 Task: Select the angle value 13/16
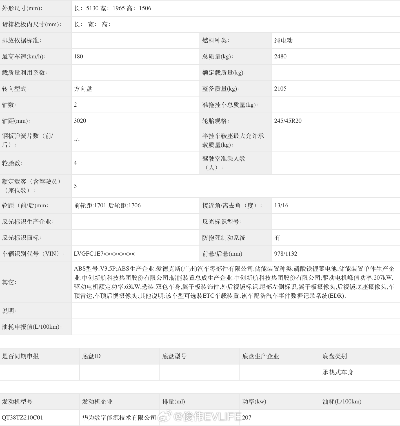click(281, 205)
